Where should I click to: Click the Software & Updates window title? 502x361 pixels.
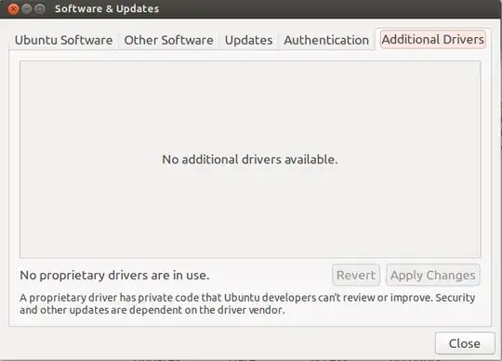click(x=107, y=9)
